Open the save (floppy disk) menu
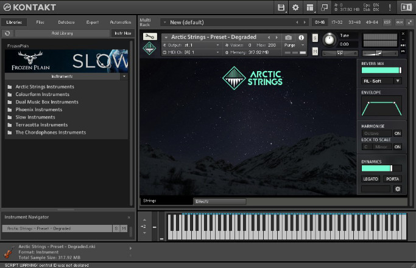416x268 pixels. coord(281,7)
